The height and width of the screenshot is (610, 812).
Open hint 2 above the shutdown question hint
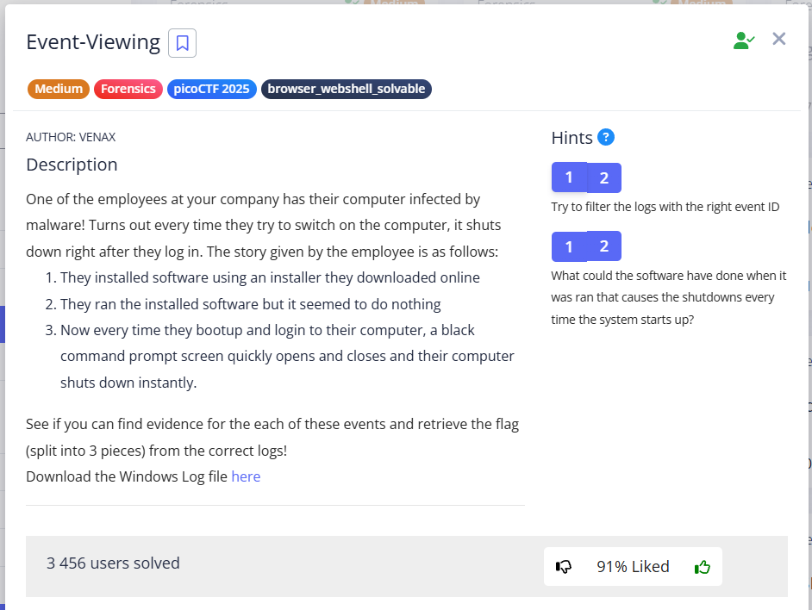[604, 246]
